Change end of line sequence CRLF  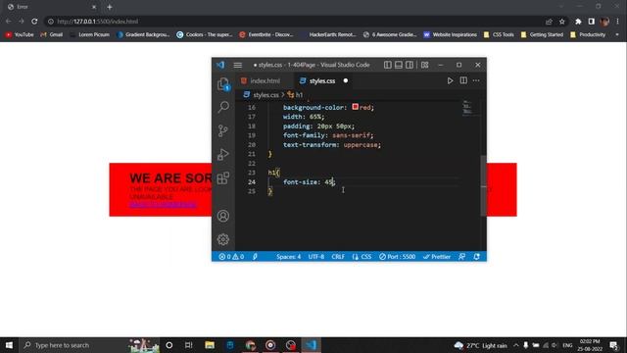[338, 257]
